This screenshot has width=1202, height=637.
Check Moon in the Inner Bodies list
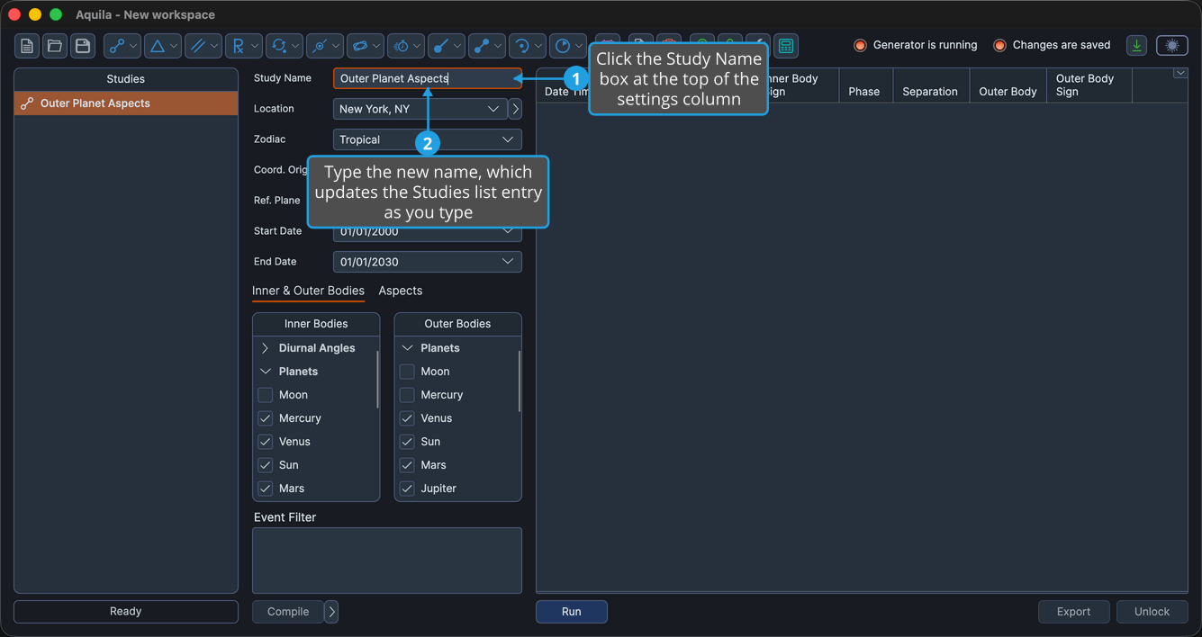coord(265,395)
